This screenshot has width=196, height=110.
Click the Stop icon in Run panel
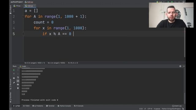14,74
